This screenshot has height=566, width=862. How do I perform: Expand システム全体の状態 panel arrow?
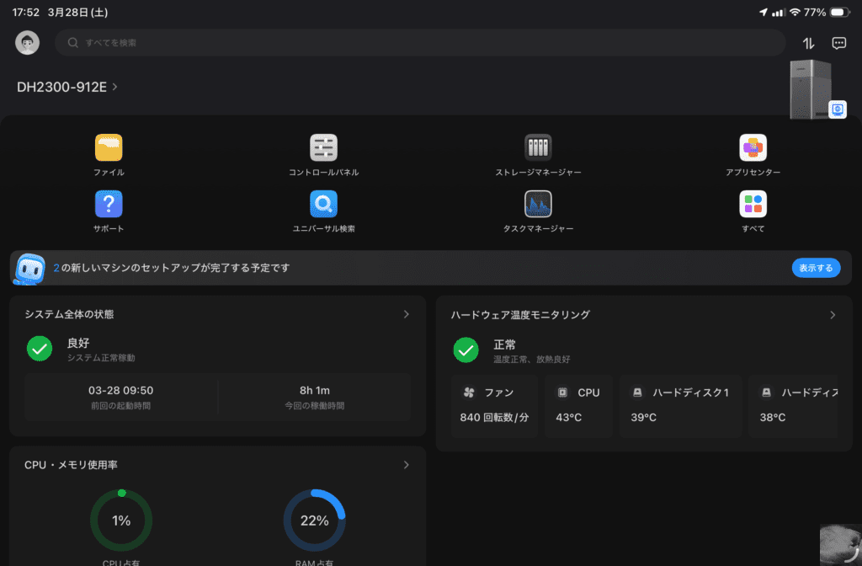pyautogui.click(x=406, y=314)
